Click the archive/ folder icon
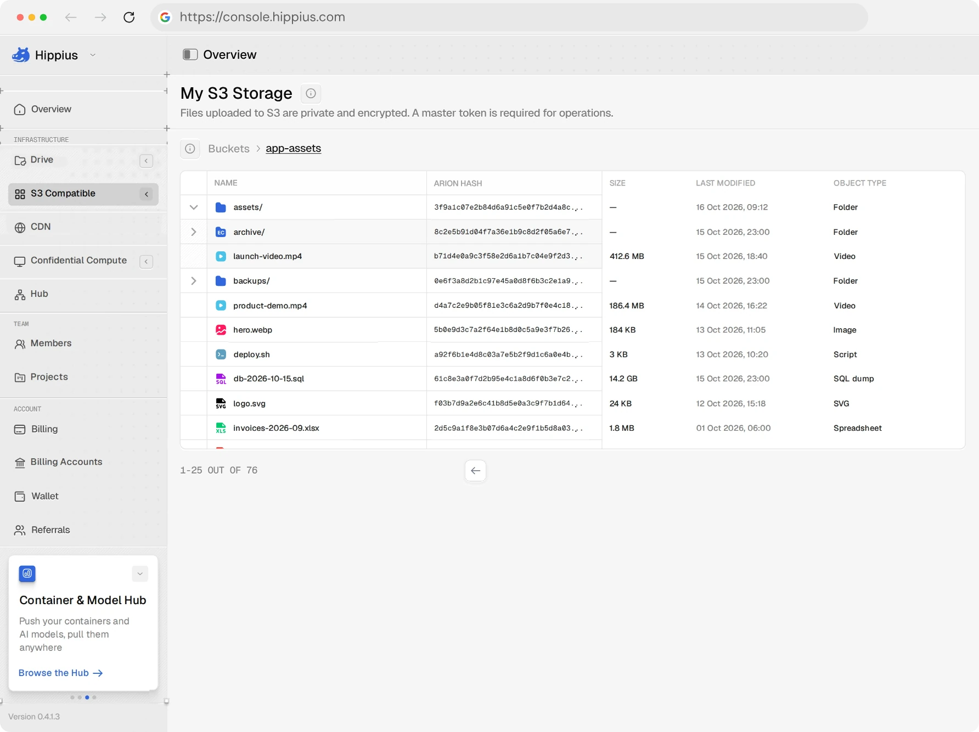Image resolution: width=979 pixels, height=732 pixels. click(221, 232)
